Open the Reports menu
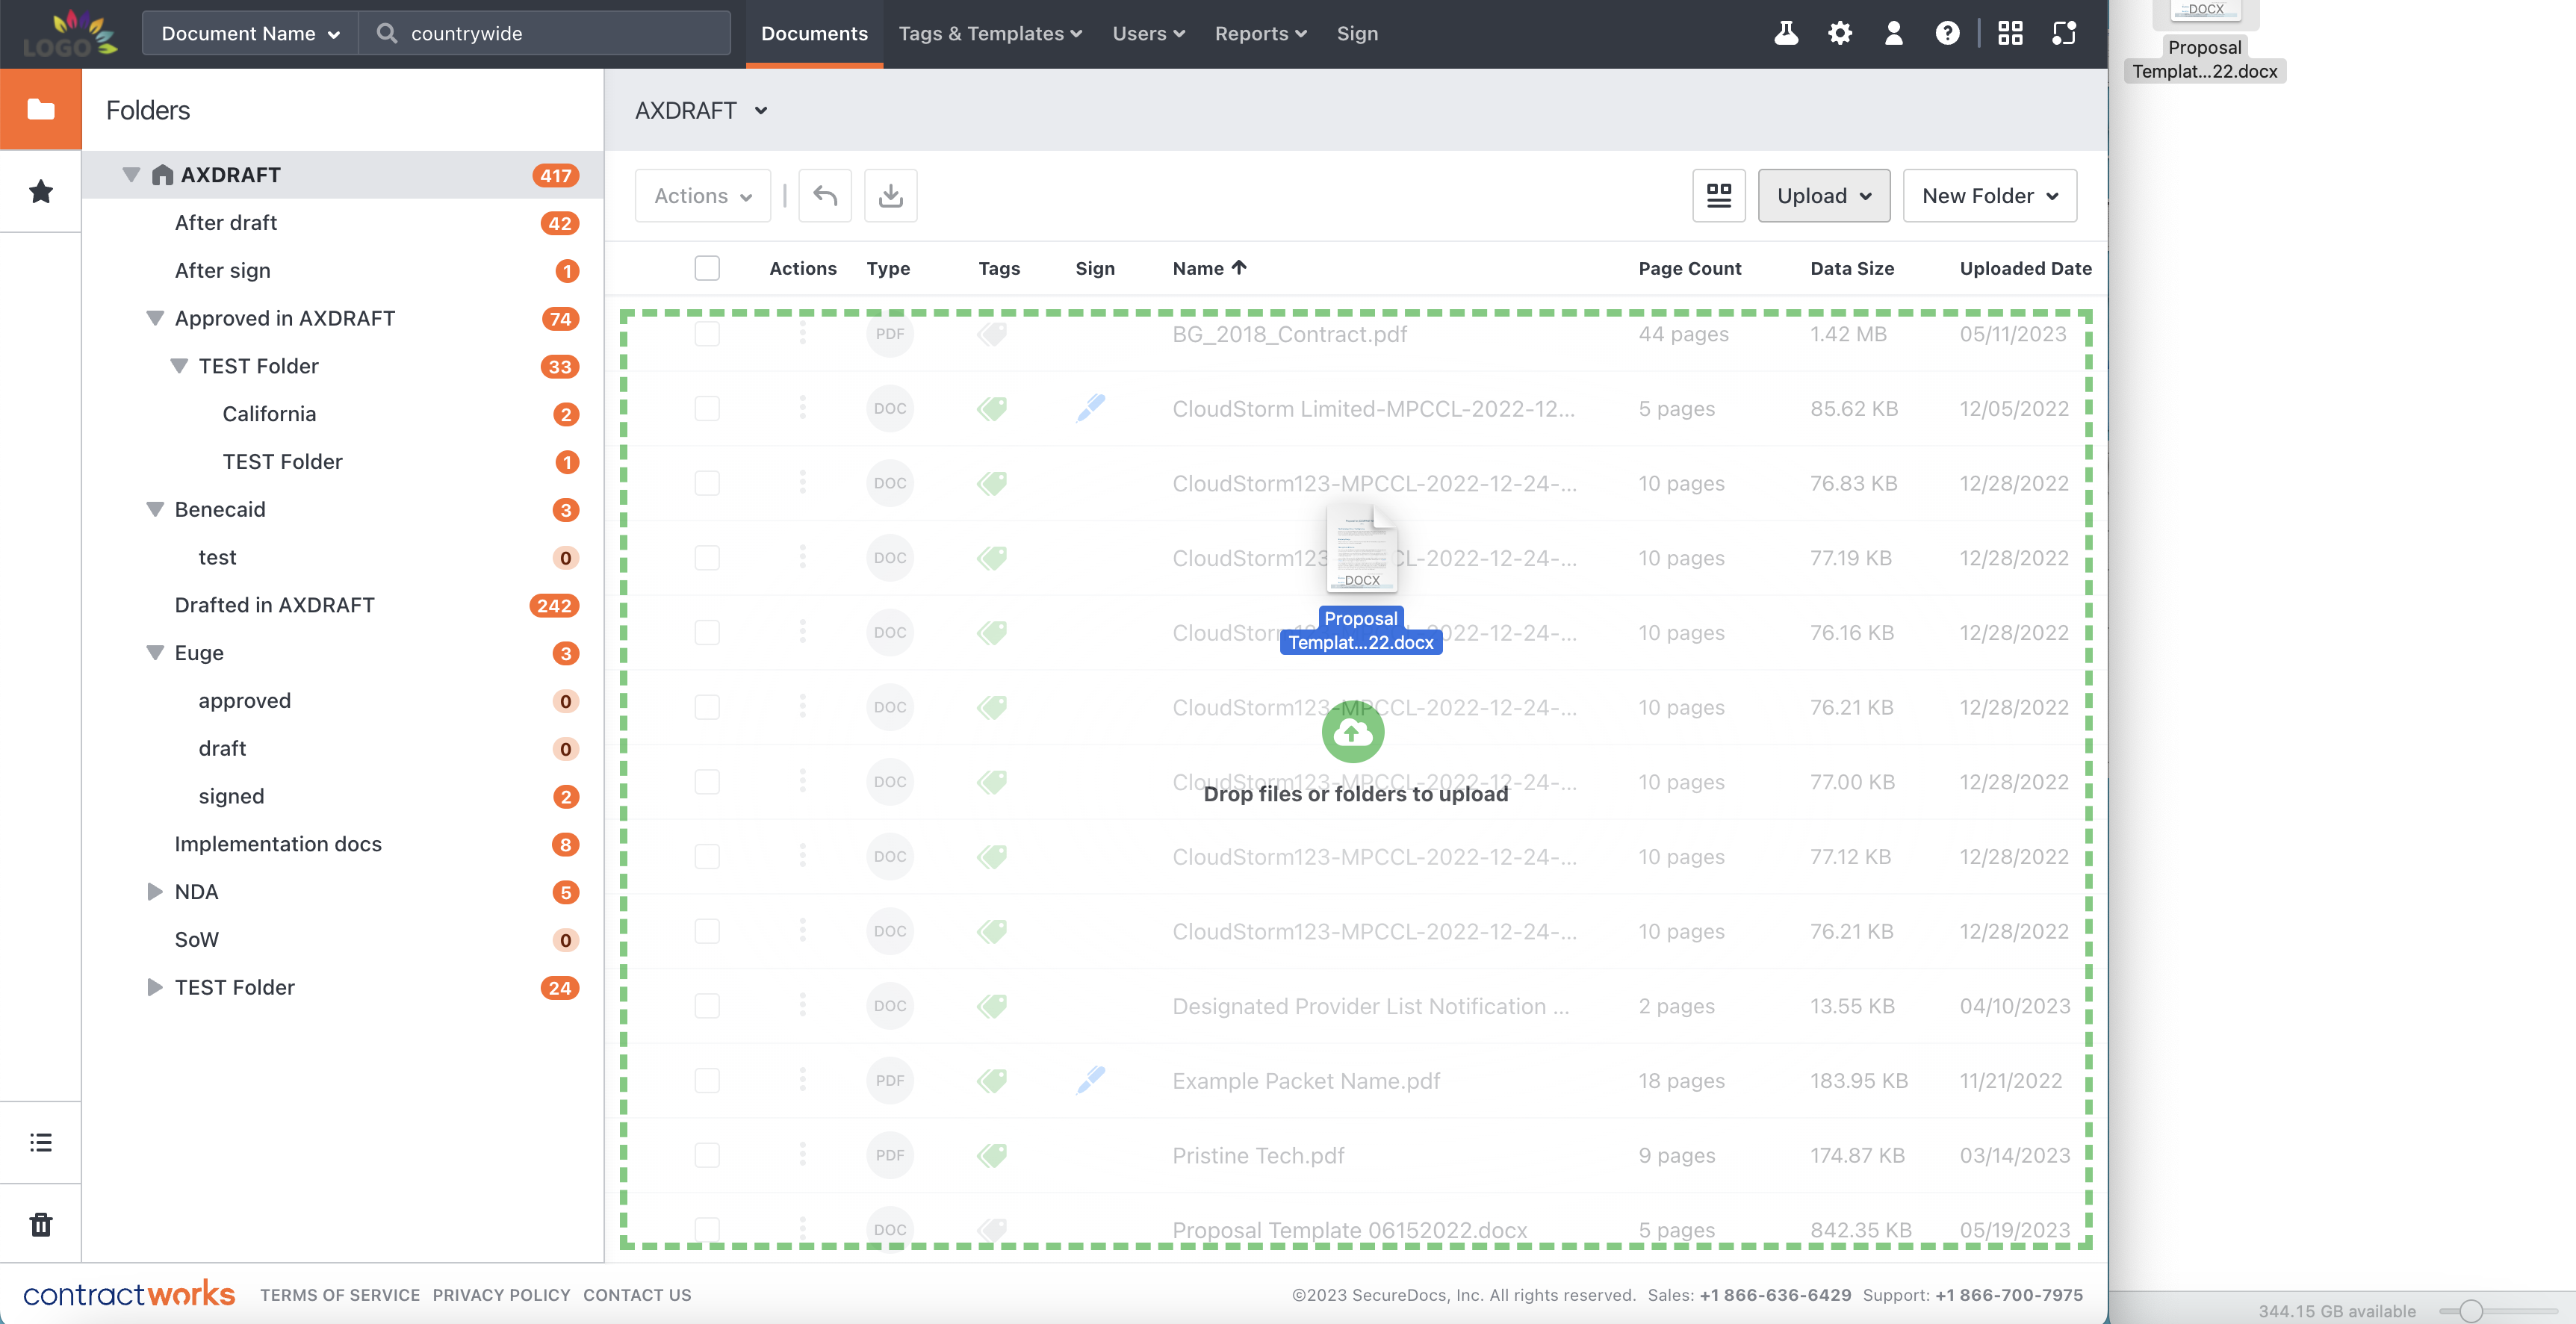The image size is (2576, 1324). (x=1261, y=33)
